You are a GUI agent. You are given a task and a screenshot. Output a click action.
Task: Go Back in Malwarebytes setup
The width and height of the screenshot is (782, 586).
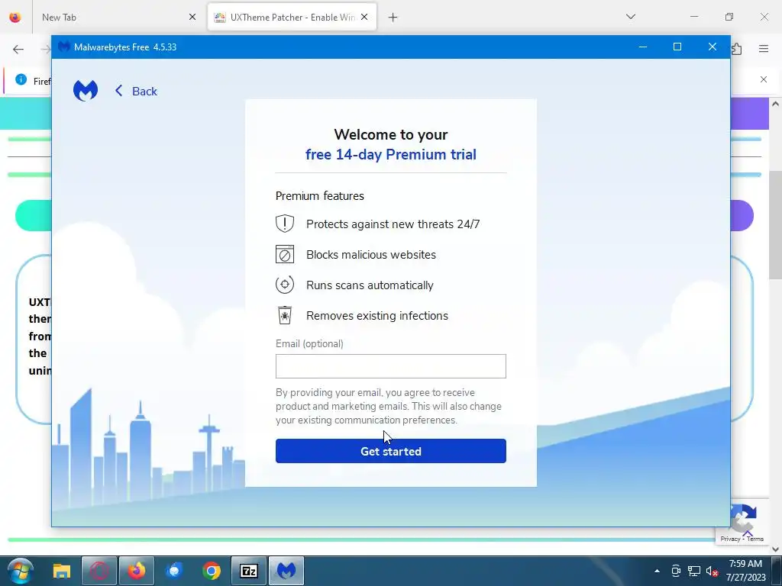point(136,92)
